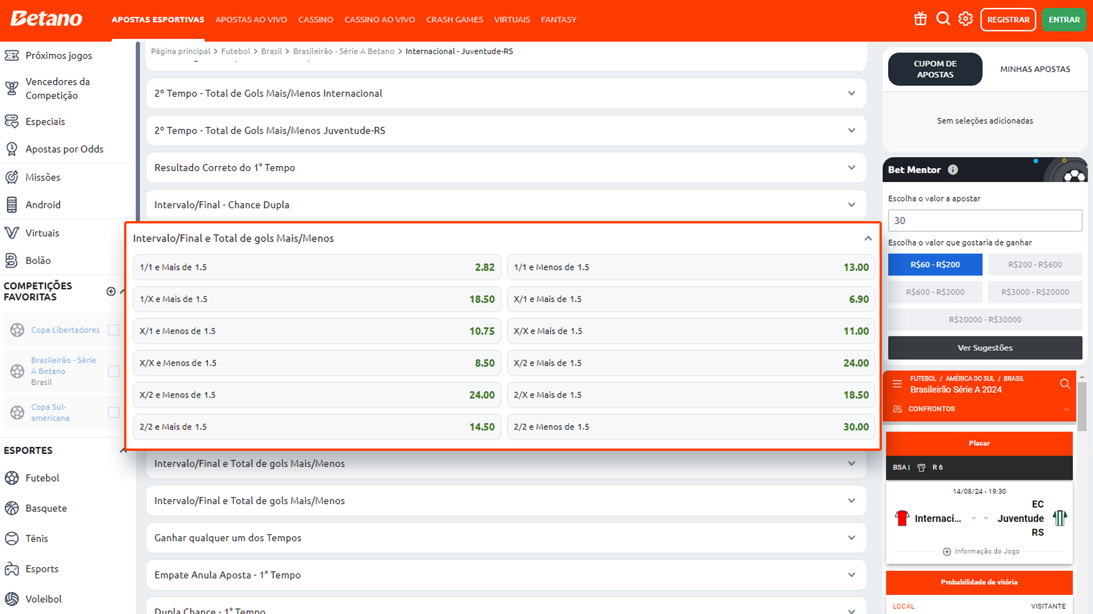Open the search icon in header
The image size is (1093, 614).
(943, 19)
